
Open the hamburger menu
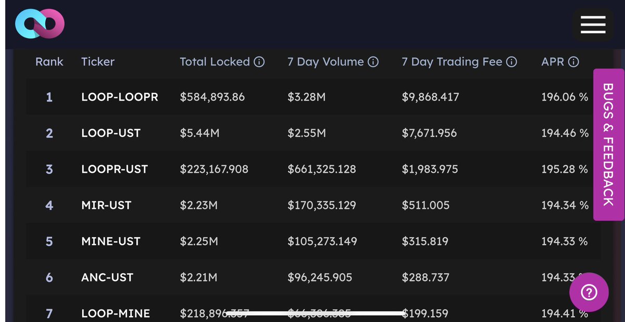pyautogui.click(x=593, y=24)
